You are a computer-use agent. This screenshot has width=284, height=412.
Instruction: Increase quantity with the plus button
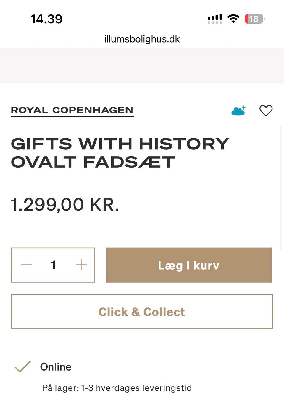(81, 265)
